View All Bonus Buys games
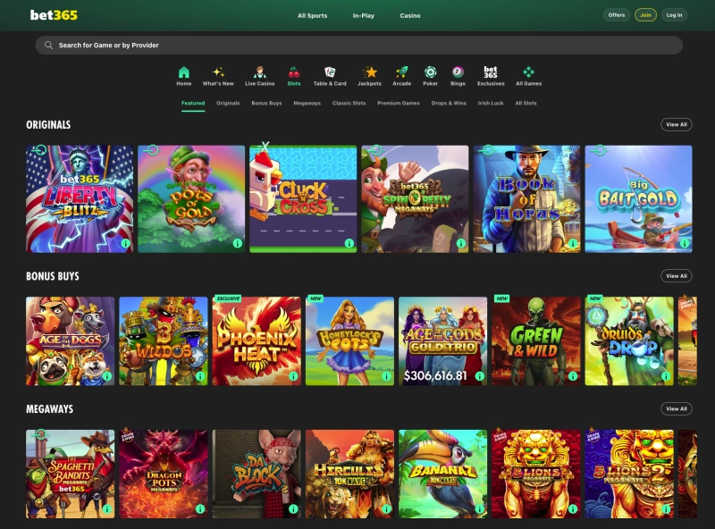The image size is (715, 529). pos(677,276)
